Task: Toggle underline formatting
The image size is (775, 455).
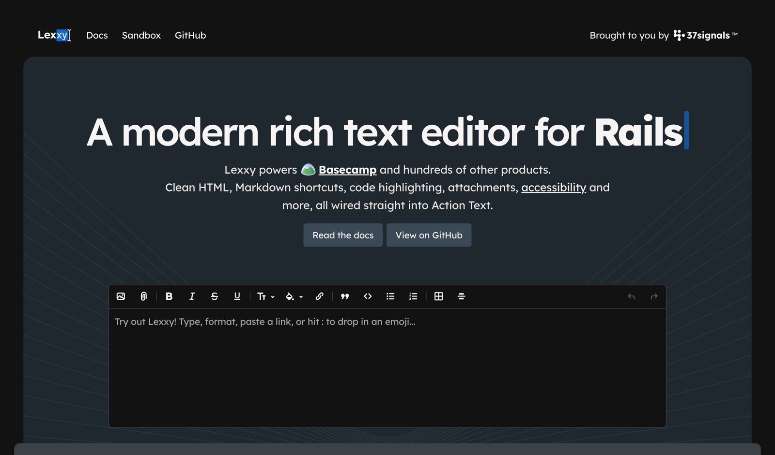Action: (x=237, y=296)
